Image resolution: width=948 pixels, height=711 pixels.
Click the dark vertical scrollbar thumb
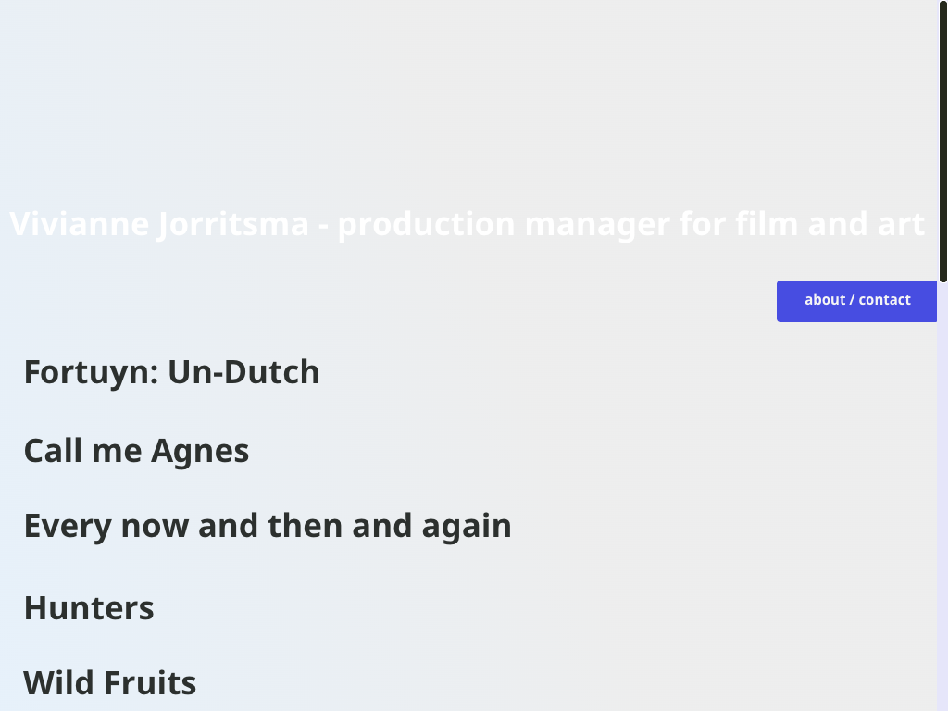point(942,139)
